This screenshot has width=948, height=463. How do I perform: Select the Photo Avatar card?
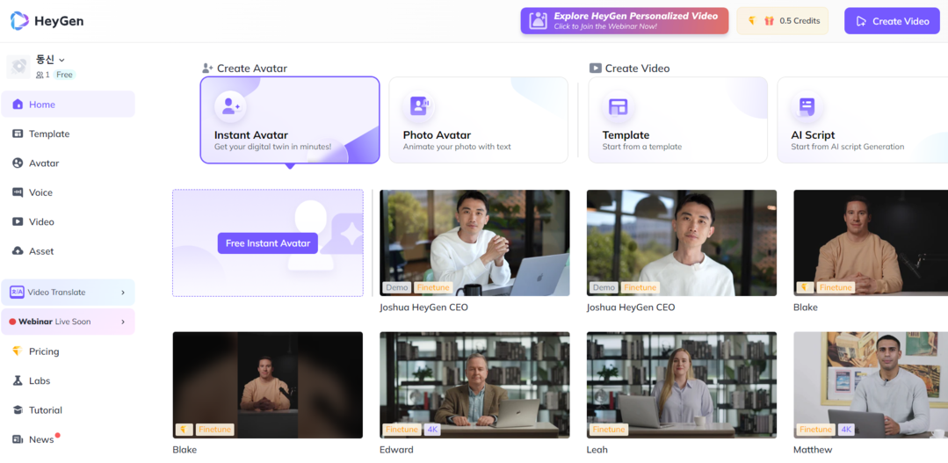pyautogui.click(x=478, y=119)
